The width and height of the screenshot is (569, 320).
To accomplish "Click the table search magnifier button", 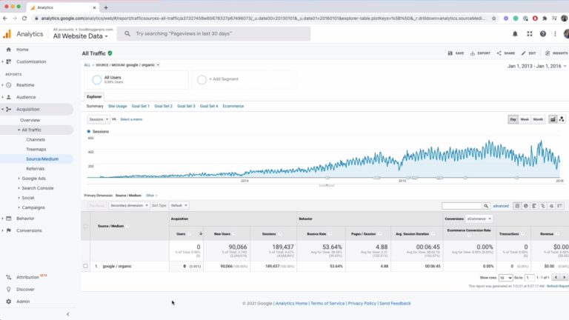I will click(x=486, y=206).
